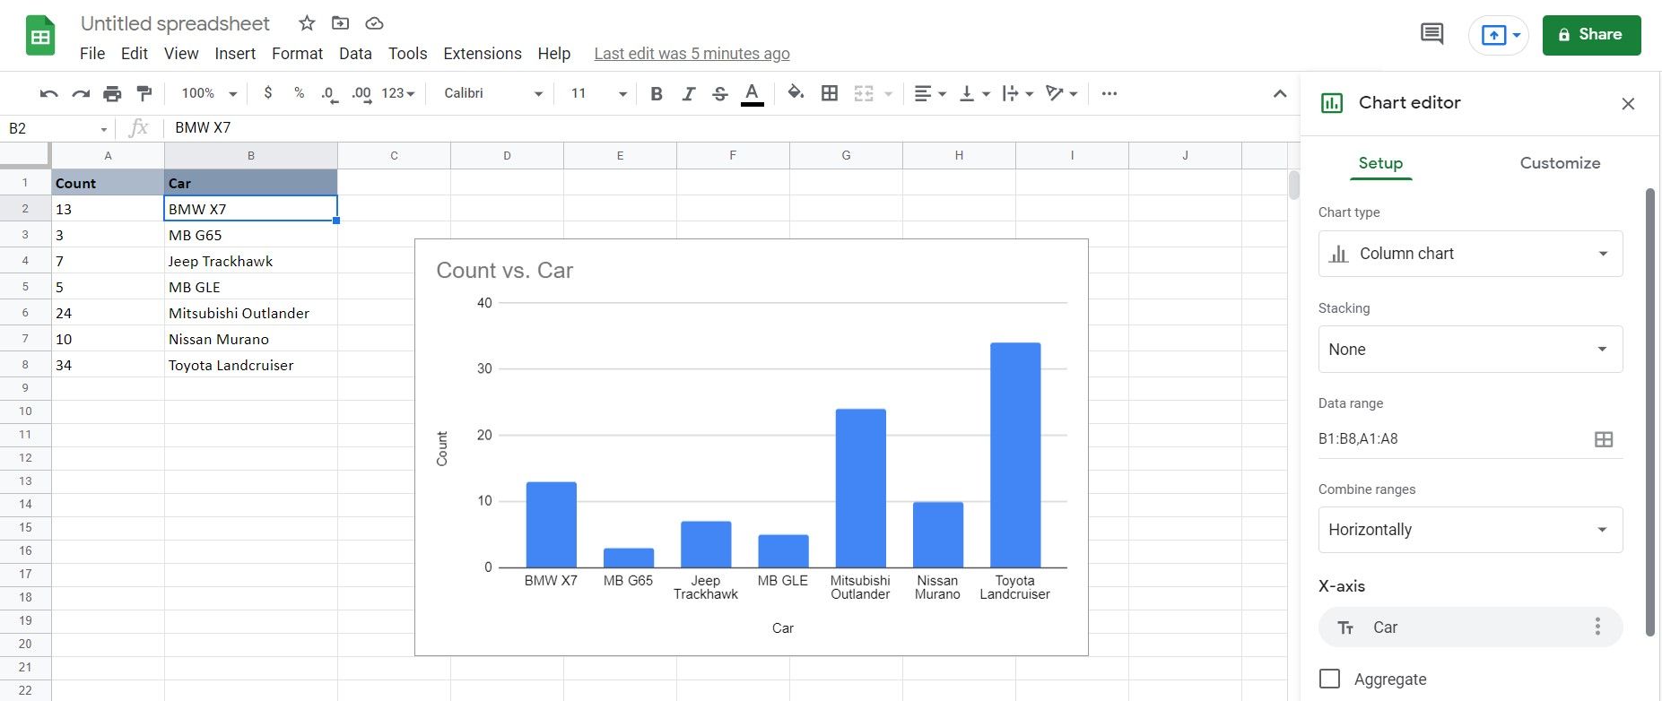The width and height of the screenshot is (1662, 701).
Task: Open the Google Sheets home logo
Action: [40, 38]
